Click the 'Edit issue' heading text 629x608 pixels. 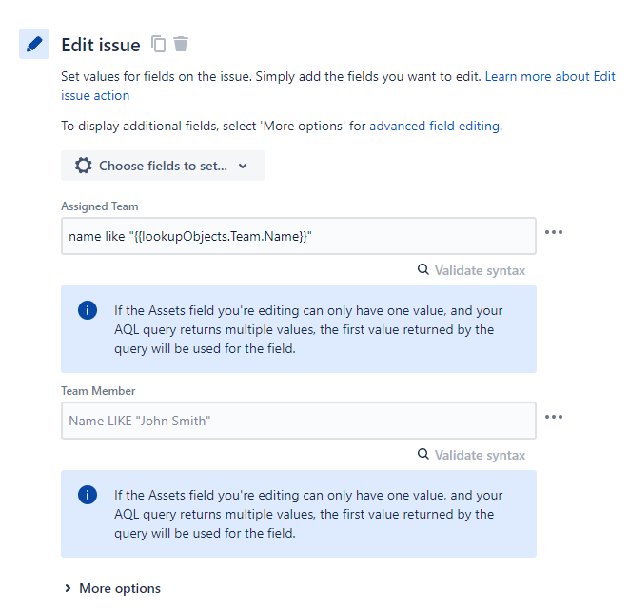pyautogui.click(x=101, y=45)
